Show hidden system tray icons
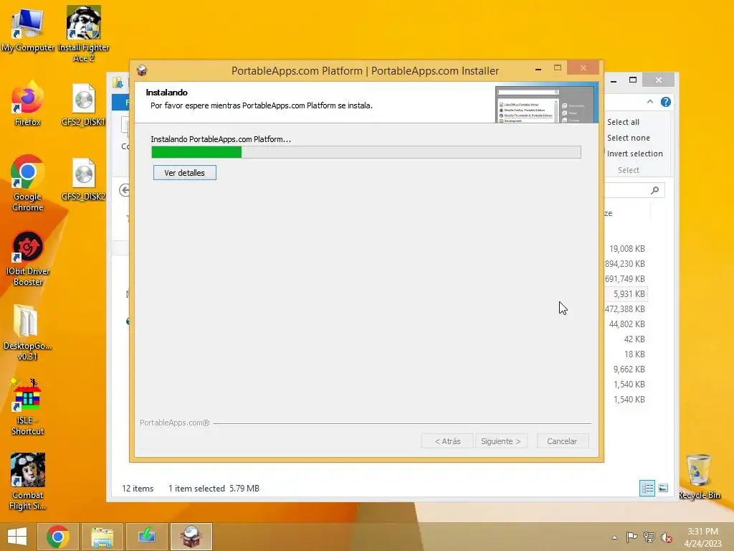 click(x=614, y=537)
